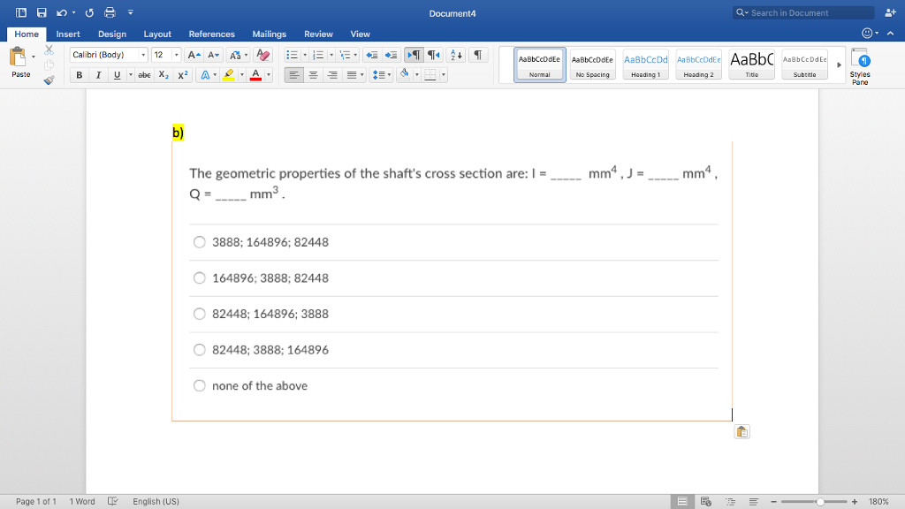Open line spacing dropdown
The width and height of the screenshot is (905, 509).
click(x=382, y=75)
